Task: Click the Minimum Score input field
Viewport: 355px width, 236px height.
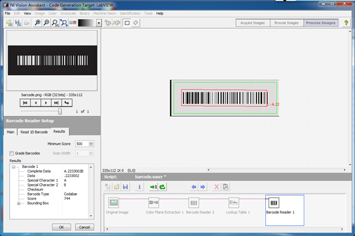Action: [82, 144]
